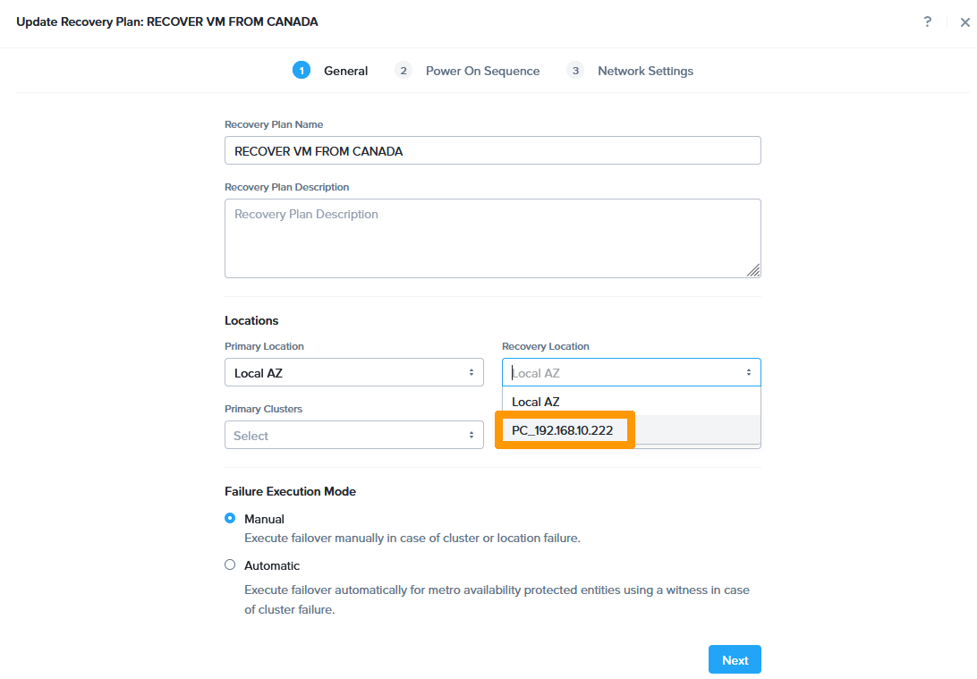The width and height of the screenshot is (977, 679).
Task: Click into the Recovery Plan Description box
Action: tap(492, 238)
